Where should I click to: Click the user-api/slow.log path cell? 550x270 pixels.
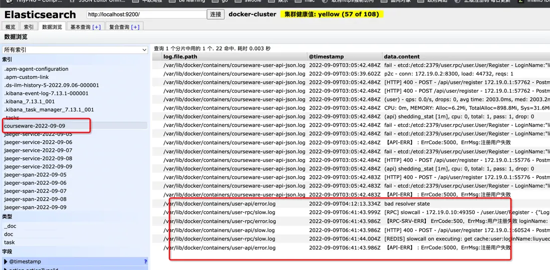(x=219, y=230)
